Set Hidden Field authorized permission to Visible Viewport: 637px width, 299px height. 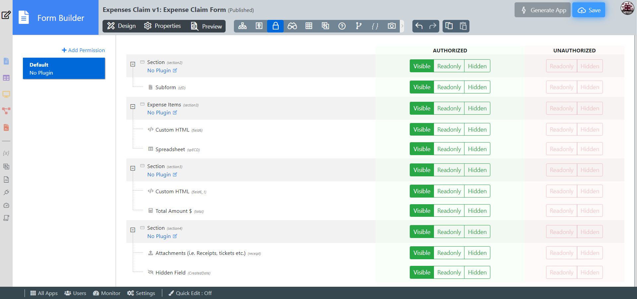pyautogui.click(x=422, y=272)
